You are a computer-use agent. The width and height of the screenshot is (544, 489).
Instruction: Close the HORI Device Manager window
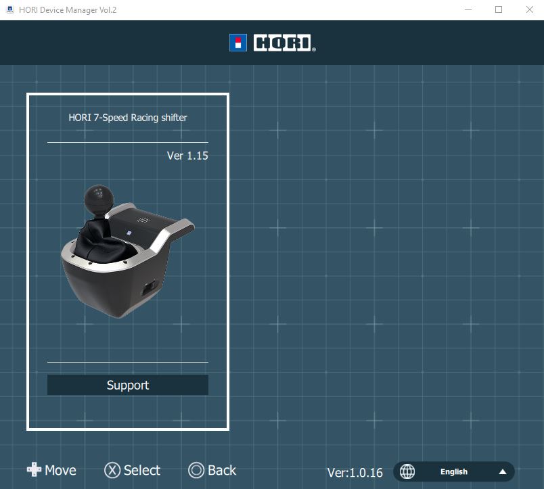pos(529,10)
